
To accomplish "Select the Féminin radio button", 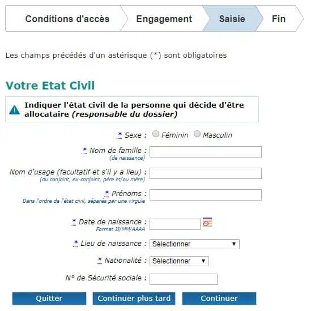I will click(x=156, y=134).
